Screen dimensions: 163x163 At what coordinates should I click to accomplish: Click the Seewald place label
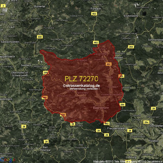(x=119, y=58)
